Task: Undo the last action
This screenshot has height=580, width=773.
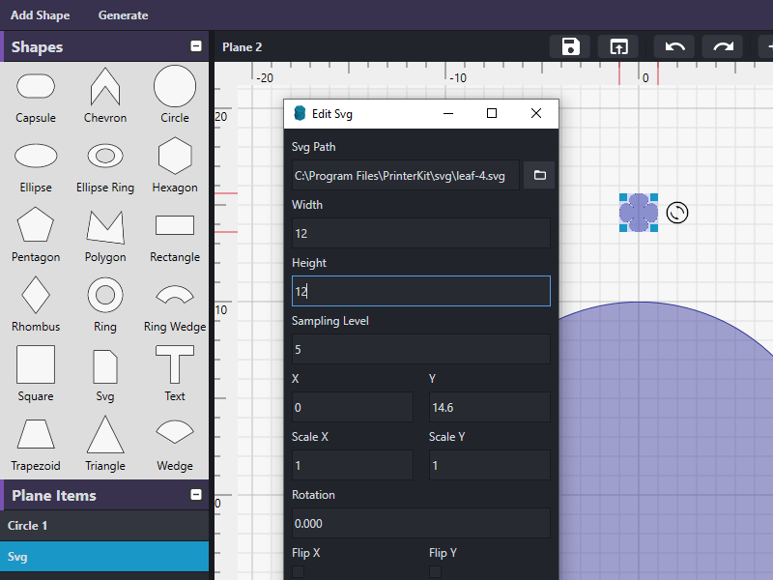Action: point(674,46)
